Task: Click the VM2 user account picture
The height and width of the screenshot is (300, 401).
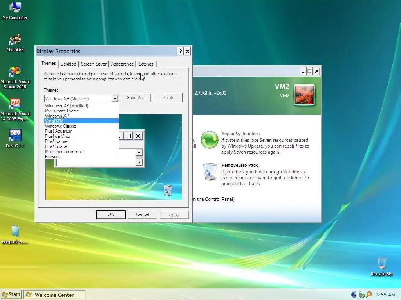Action: (x=304, y=95)
